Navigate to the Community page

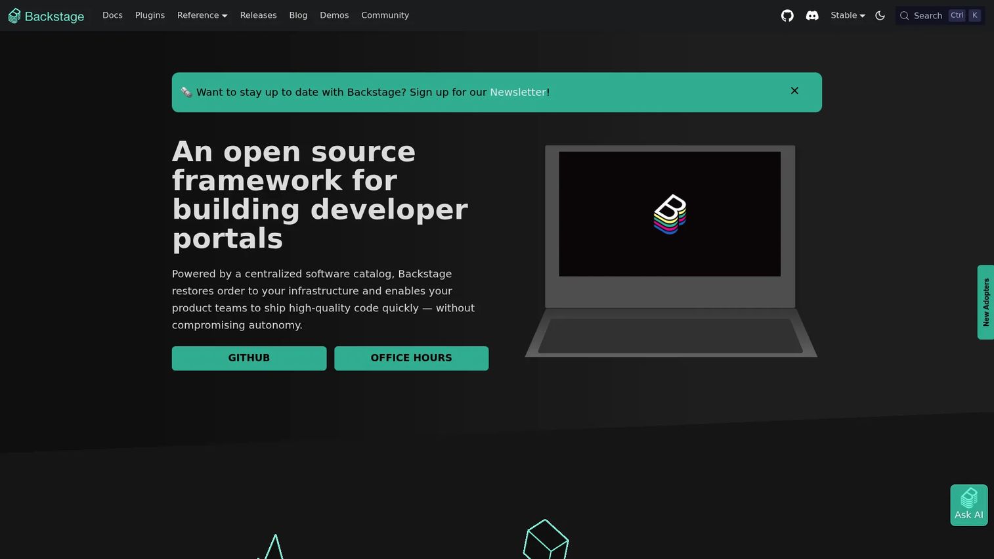pyautogui.click(x=385, y=15)
